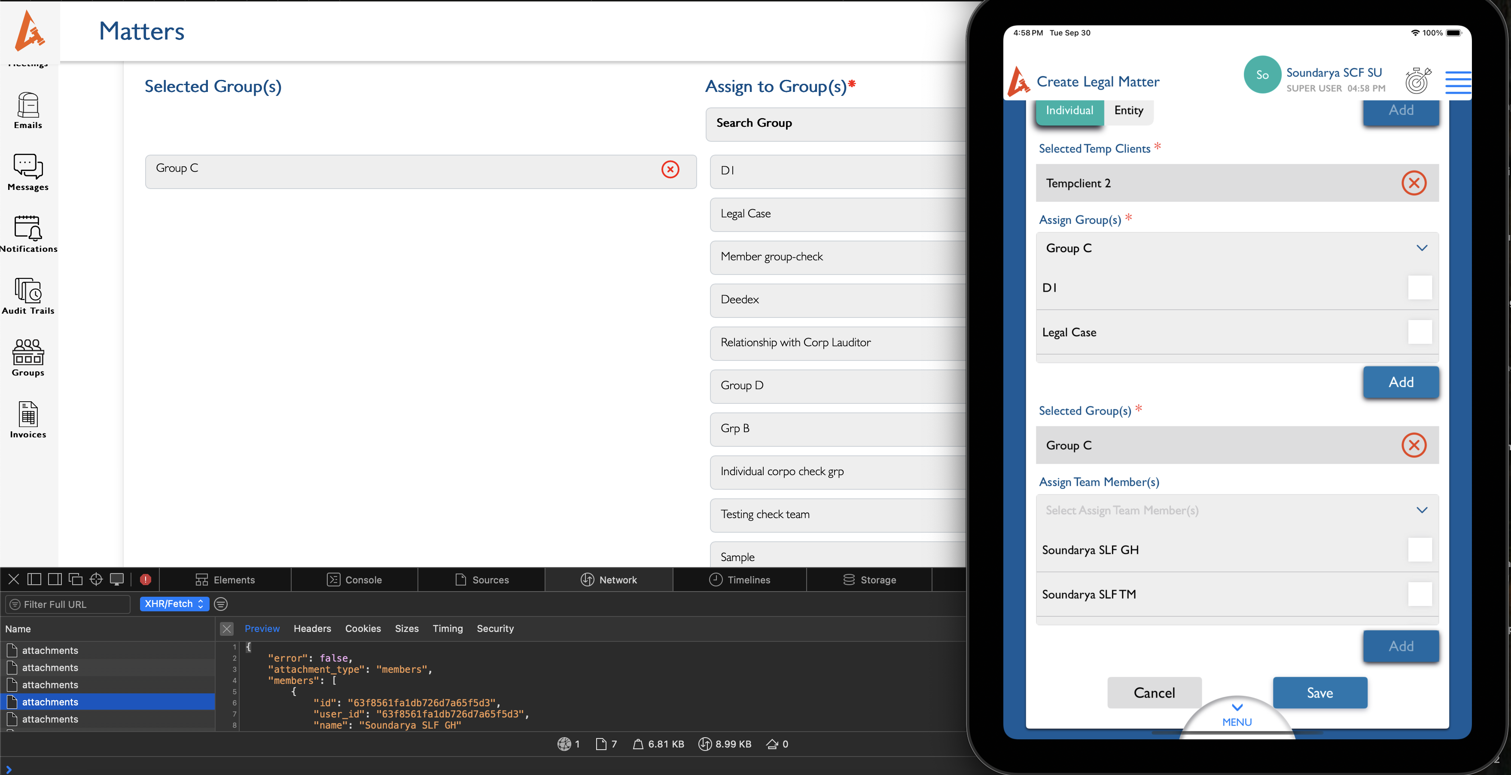Check the Soundarya SLF GH member checkbox
Image resolution: width=1511 pixels, height=775 pixels.
1420,550
